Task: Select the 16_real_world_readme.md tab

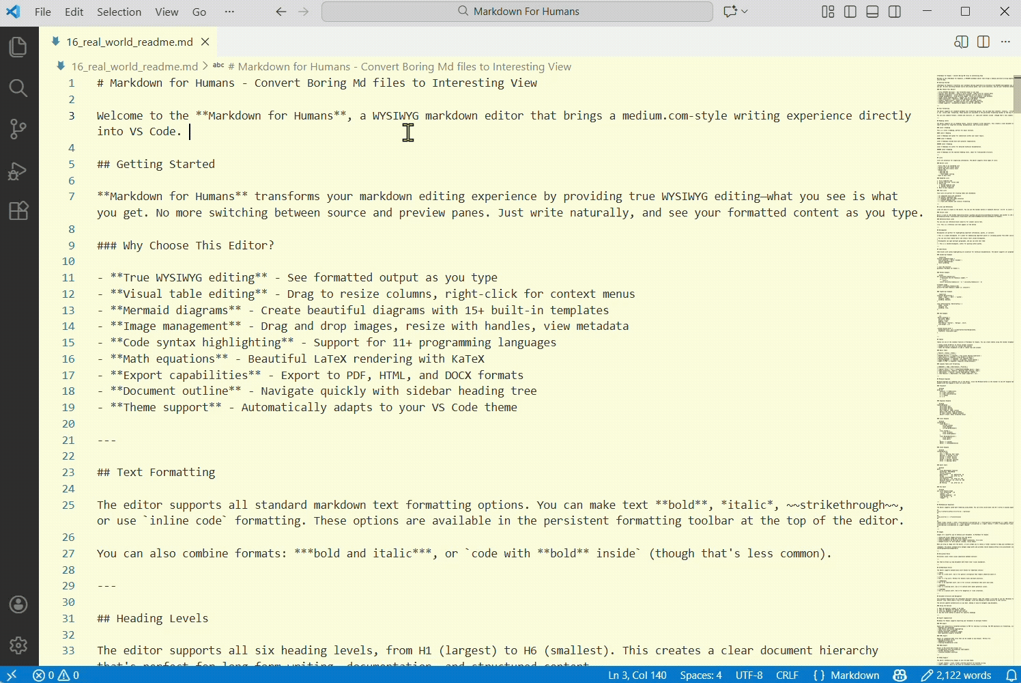Action: [x=128, y=42]
